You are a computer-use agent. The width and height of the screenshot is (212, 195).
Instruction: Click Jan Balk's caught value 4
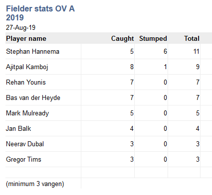coord(132,128)
